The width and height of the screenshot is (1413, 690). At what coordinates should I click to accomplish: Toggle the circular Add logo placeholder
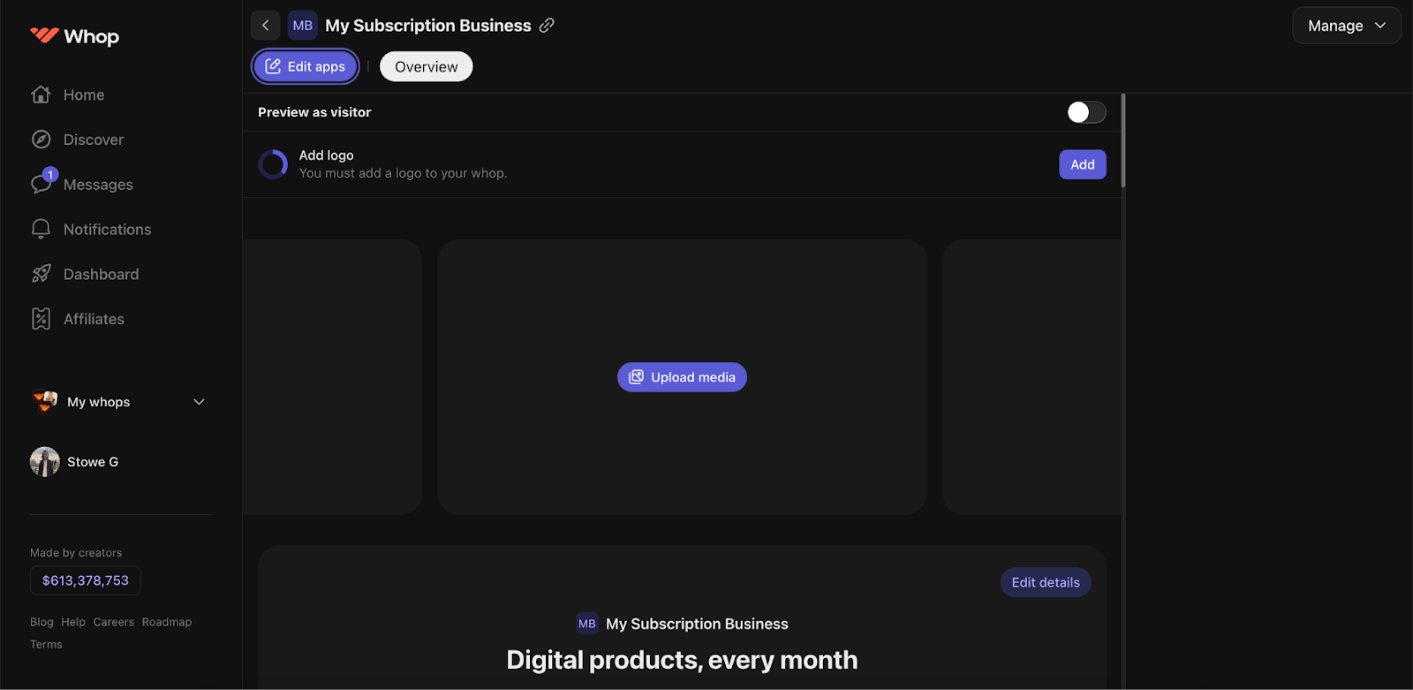pos(273,164)
